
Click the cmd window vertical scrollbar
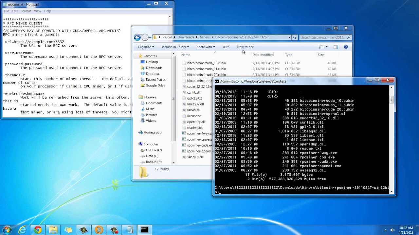(x=392, y=140)
